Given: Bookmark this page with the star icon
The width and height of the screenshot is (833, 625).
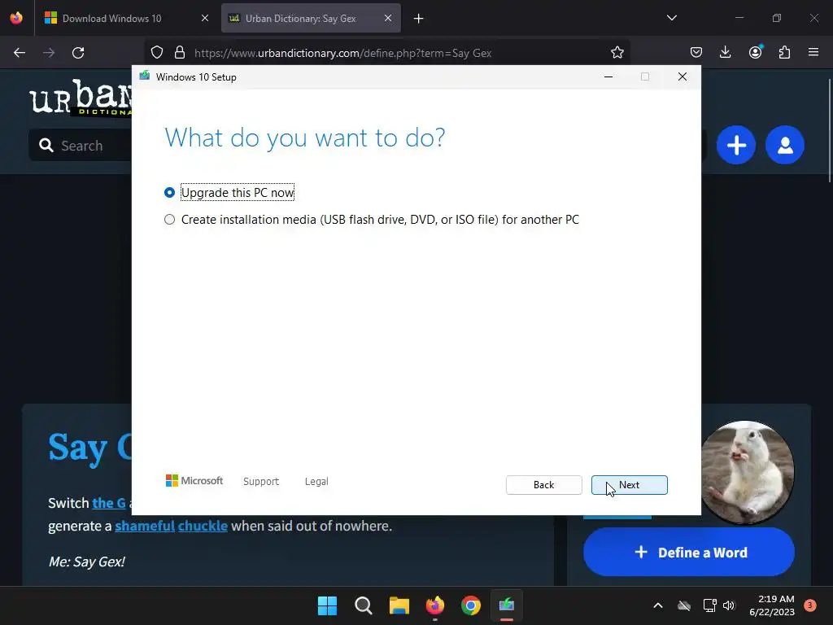Looking at the screenshot, I should tap(617, 53).
